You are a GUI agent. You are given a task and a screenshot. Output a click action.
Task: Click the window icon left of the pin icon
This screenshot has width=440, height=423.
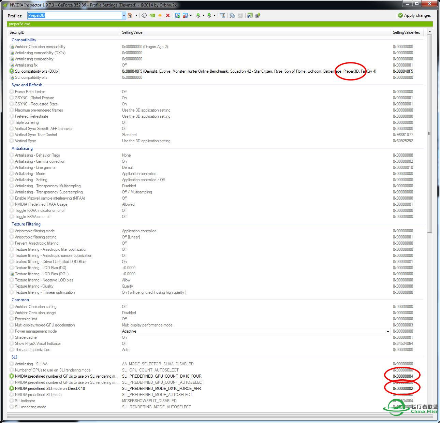[250, 15]
